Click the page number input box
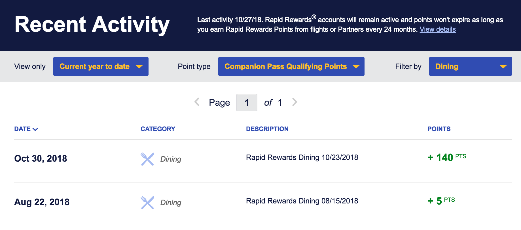Viewport: 521px width, 230px height. tap(247, 103)
